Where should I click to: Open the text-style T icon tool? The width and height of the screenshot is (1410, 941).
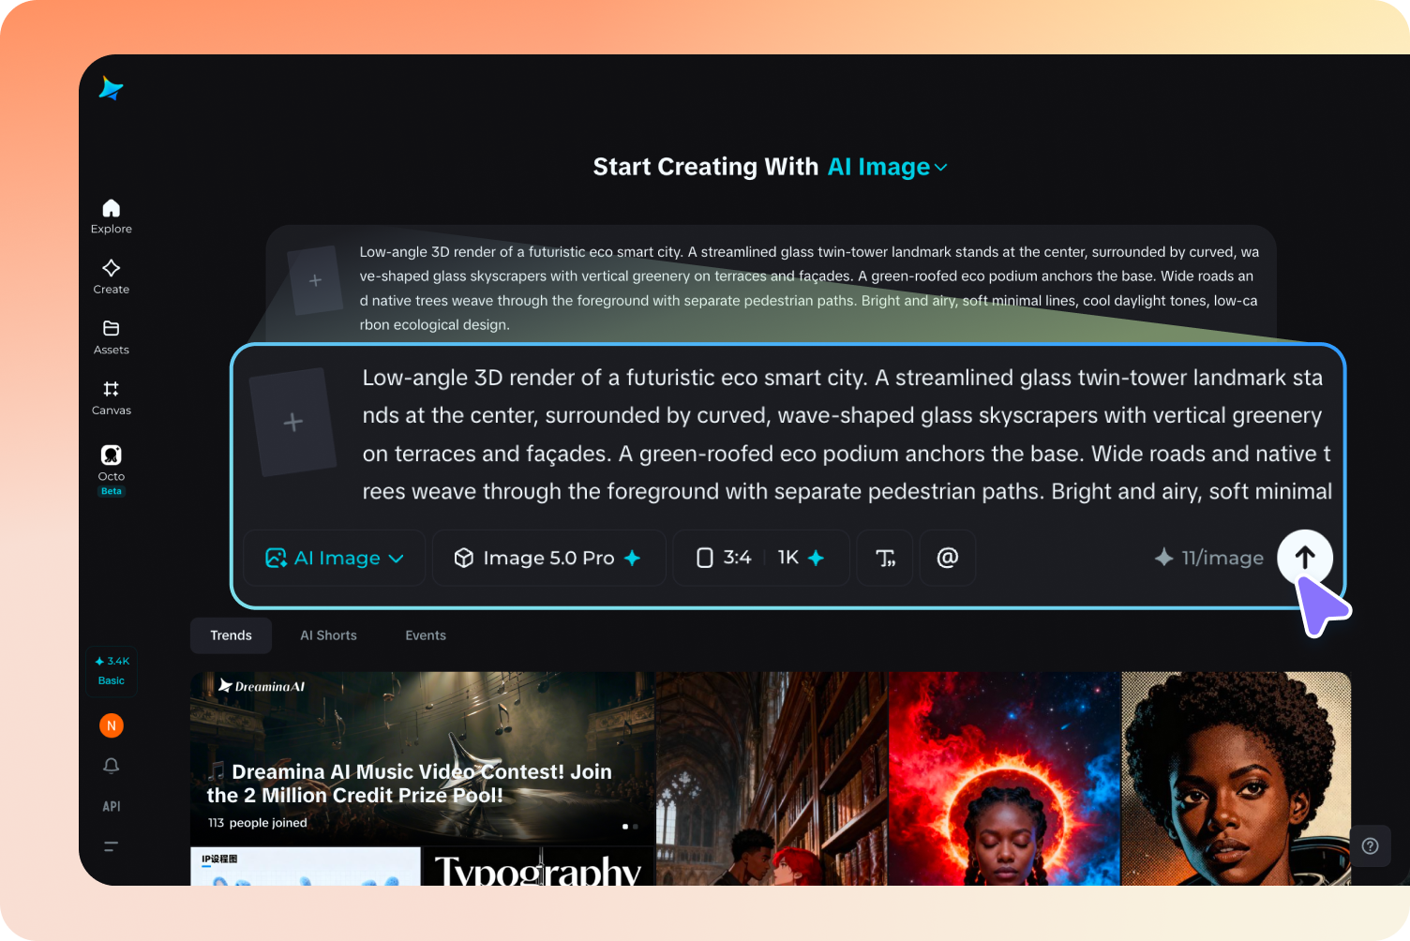[x=885, y=558]
